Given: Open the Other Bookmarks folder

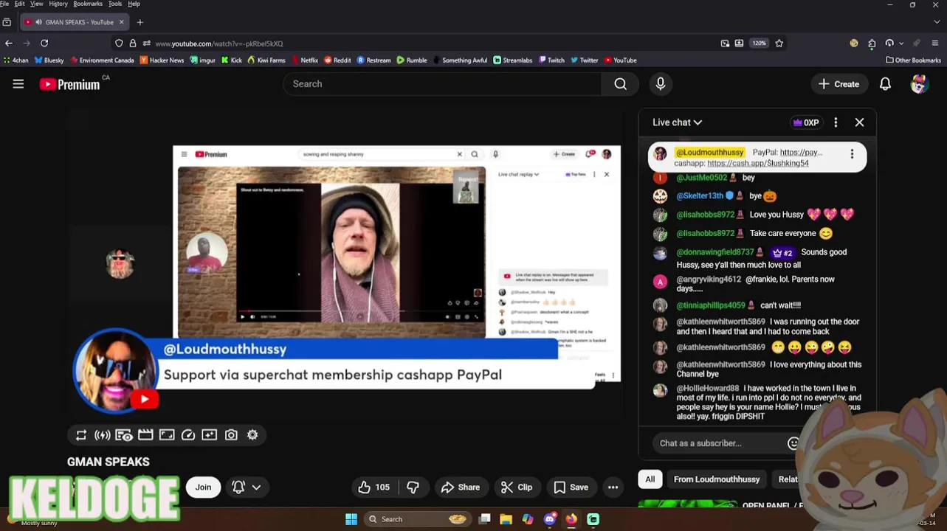Looking at the screenshot, I should (914, 60).
